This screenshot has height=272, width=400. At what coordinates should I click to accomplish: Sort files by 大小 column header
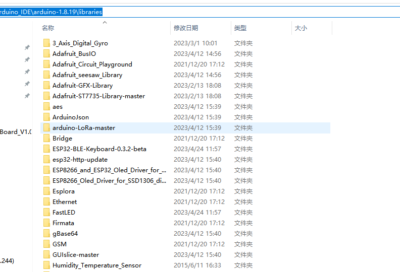301,28
